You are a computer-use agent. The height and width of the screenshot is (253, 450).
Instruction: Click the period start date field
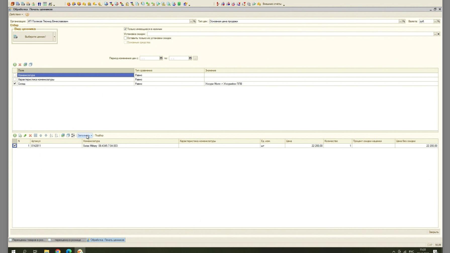coord(150,58)
